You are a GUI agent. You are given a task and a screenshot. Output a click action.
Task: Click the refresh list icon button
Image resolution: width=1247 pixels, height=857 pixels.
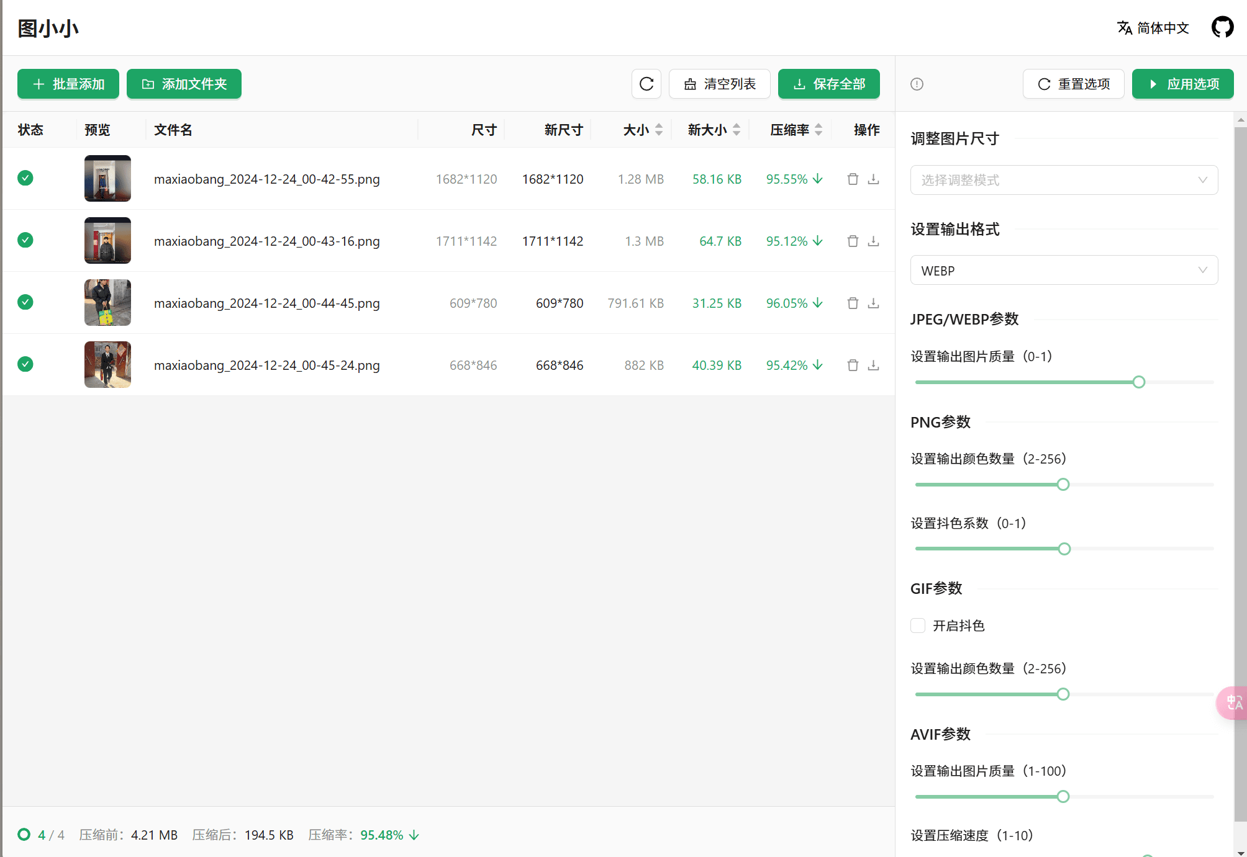click(646, 84)
